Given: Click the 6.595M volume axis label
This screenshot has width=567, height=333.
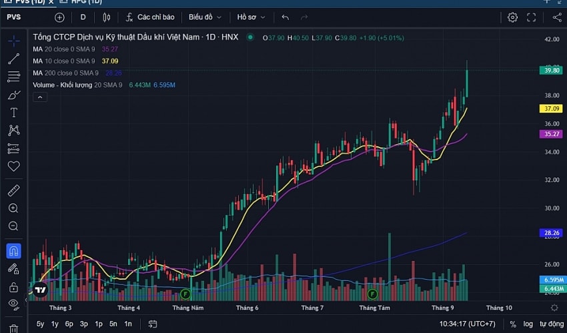Looking at the screenshot, I should (552, 280).
